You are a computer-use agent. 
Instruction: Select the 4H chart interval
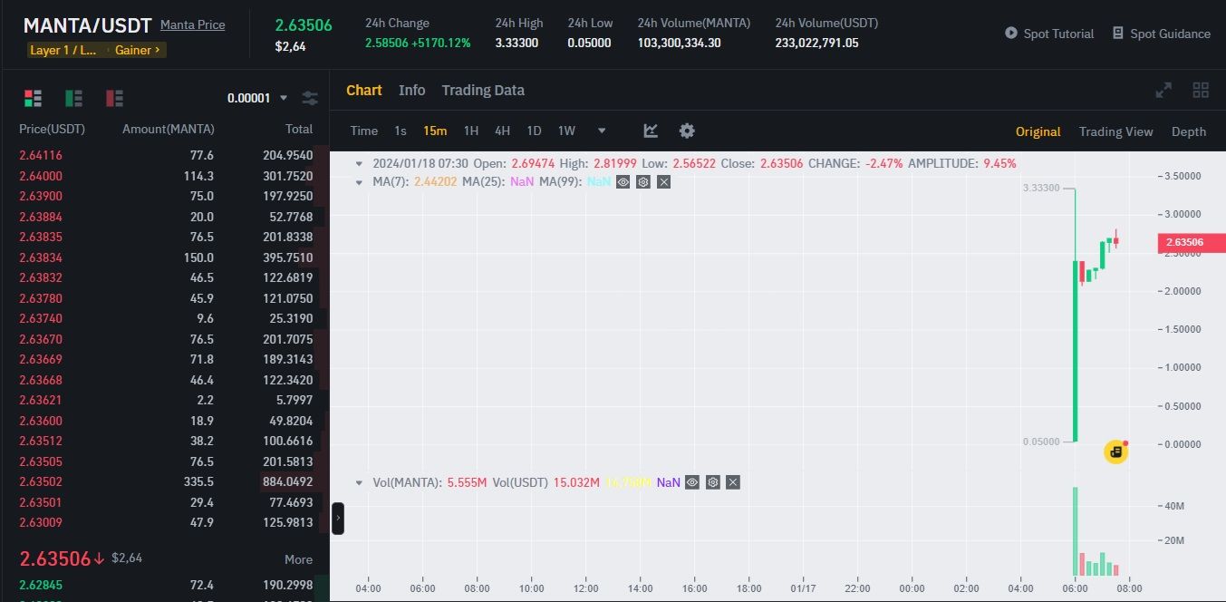click(502, 131)
